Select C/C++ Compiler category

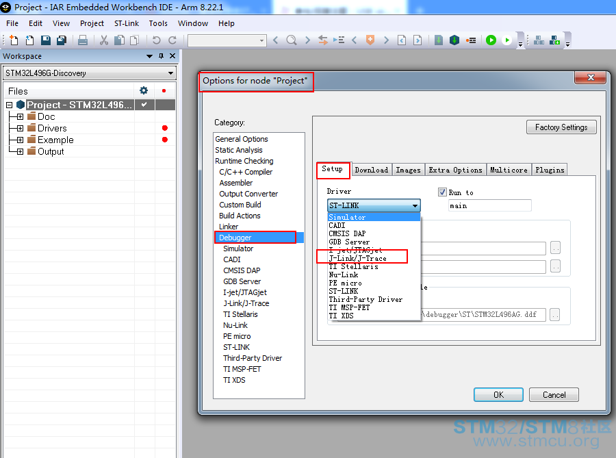(x=246, y=172)
